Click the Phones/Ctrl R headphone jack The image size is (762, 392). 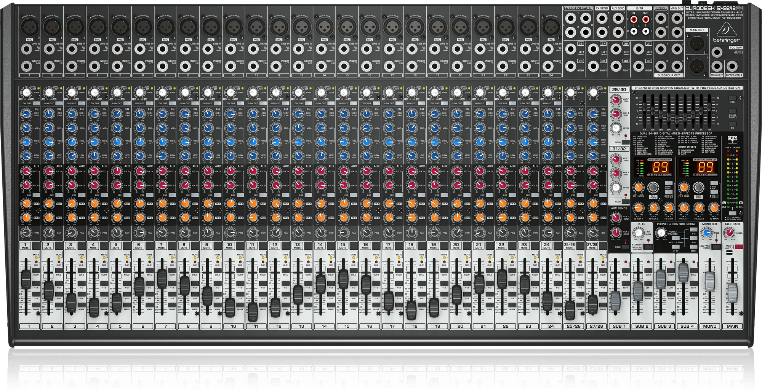pos(732,66)
